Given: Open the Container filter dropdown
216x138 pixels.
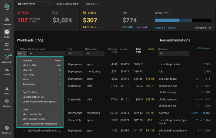Looking at the screenshot, I should [174, 53].
